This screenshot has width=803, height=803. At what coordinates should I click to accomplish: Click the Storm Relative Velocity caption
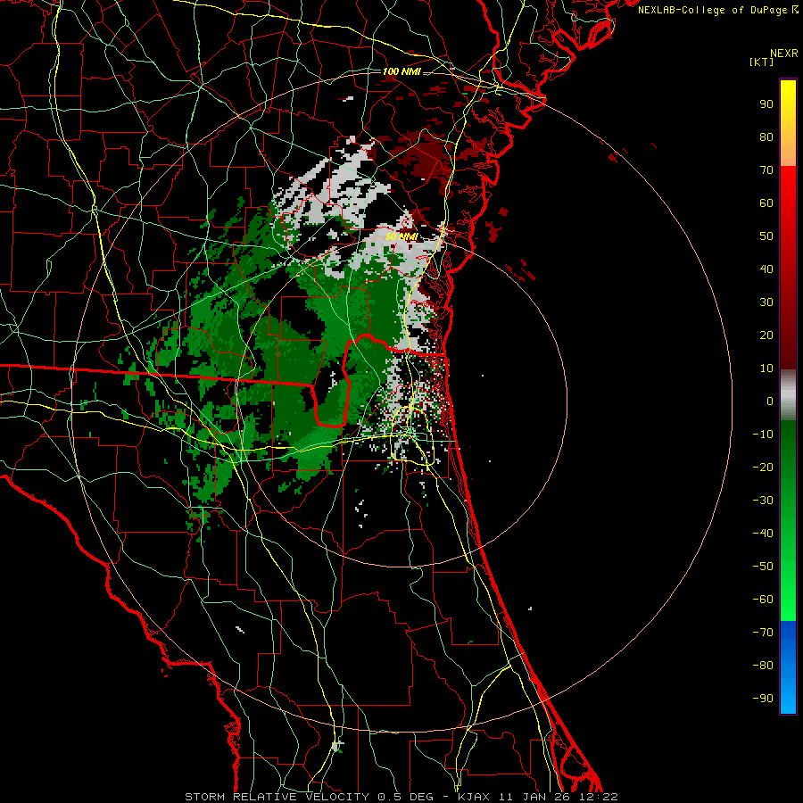pos(401,797)
